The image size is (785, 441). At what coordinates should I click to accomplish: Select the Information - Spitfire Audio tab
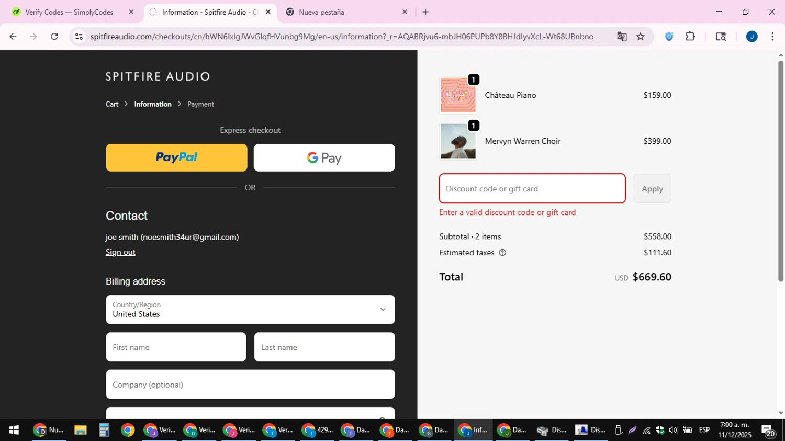[209, 12]
